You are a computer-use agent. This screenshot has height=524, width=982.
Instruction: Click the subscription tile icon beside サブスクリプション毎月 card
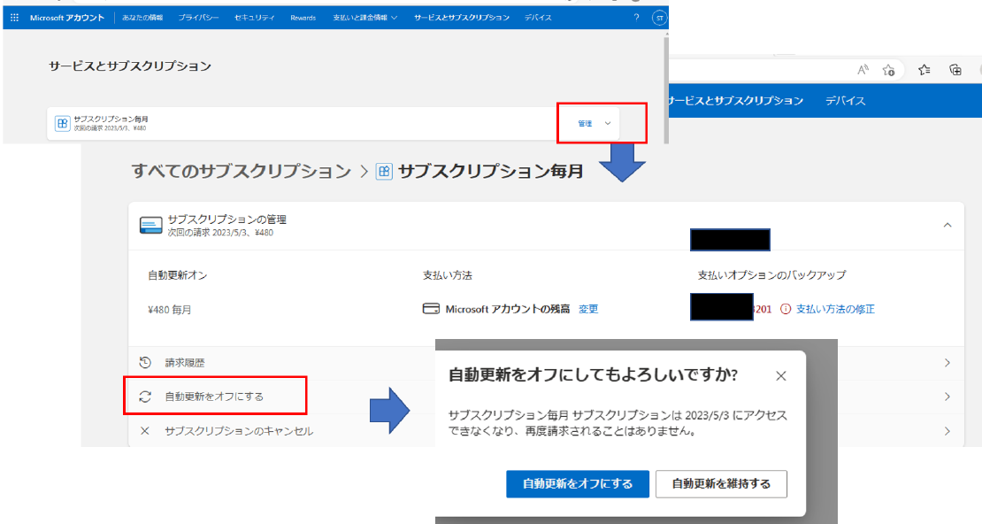(x=62, y=124)
